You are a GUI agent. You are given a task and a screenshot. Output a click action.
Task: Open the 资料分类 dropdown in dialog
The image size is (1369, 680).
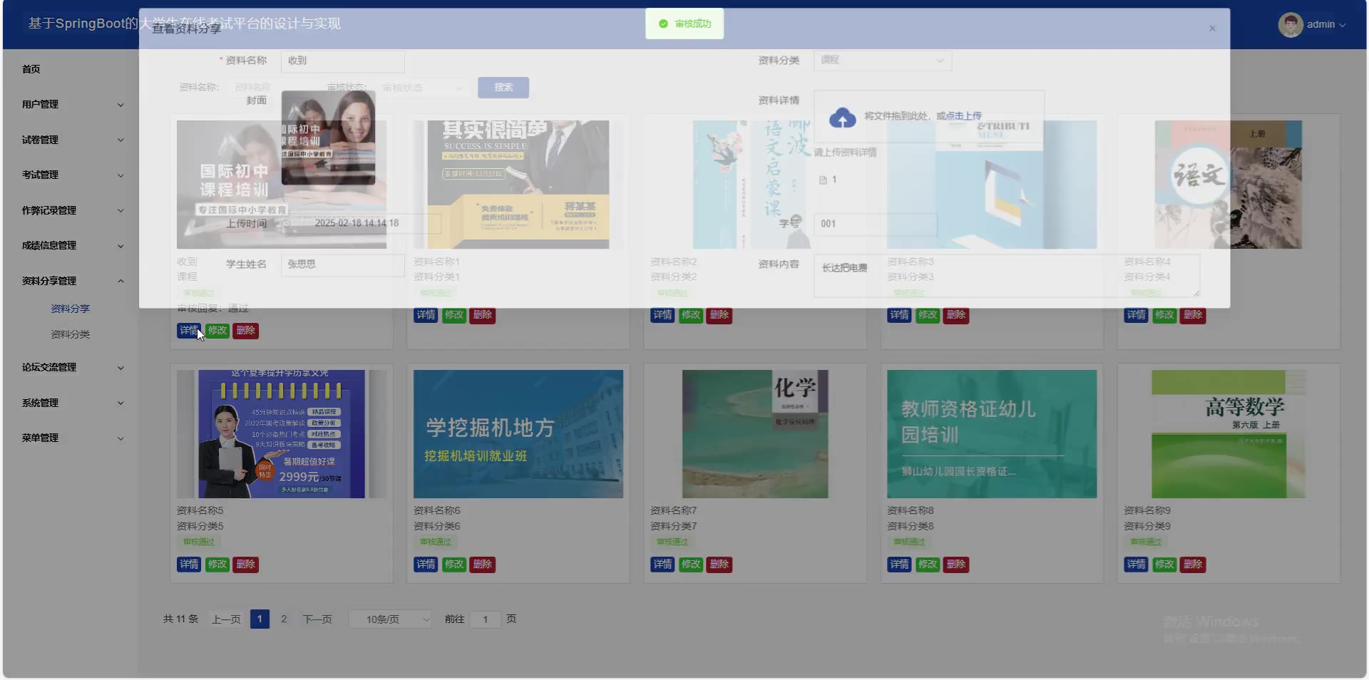point(882,61)
